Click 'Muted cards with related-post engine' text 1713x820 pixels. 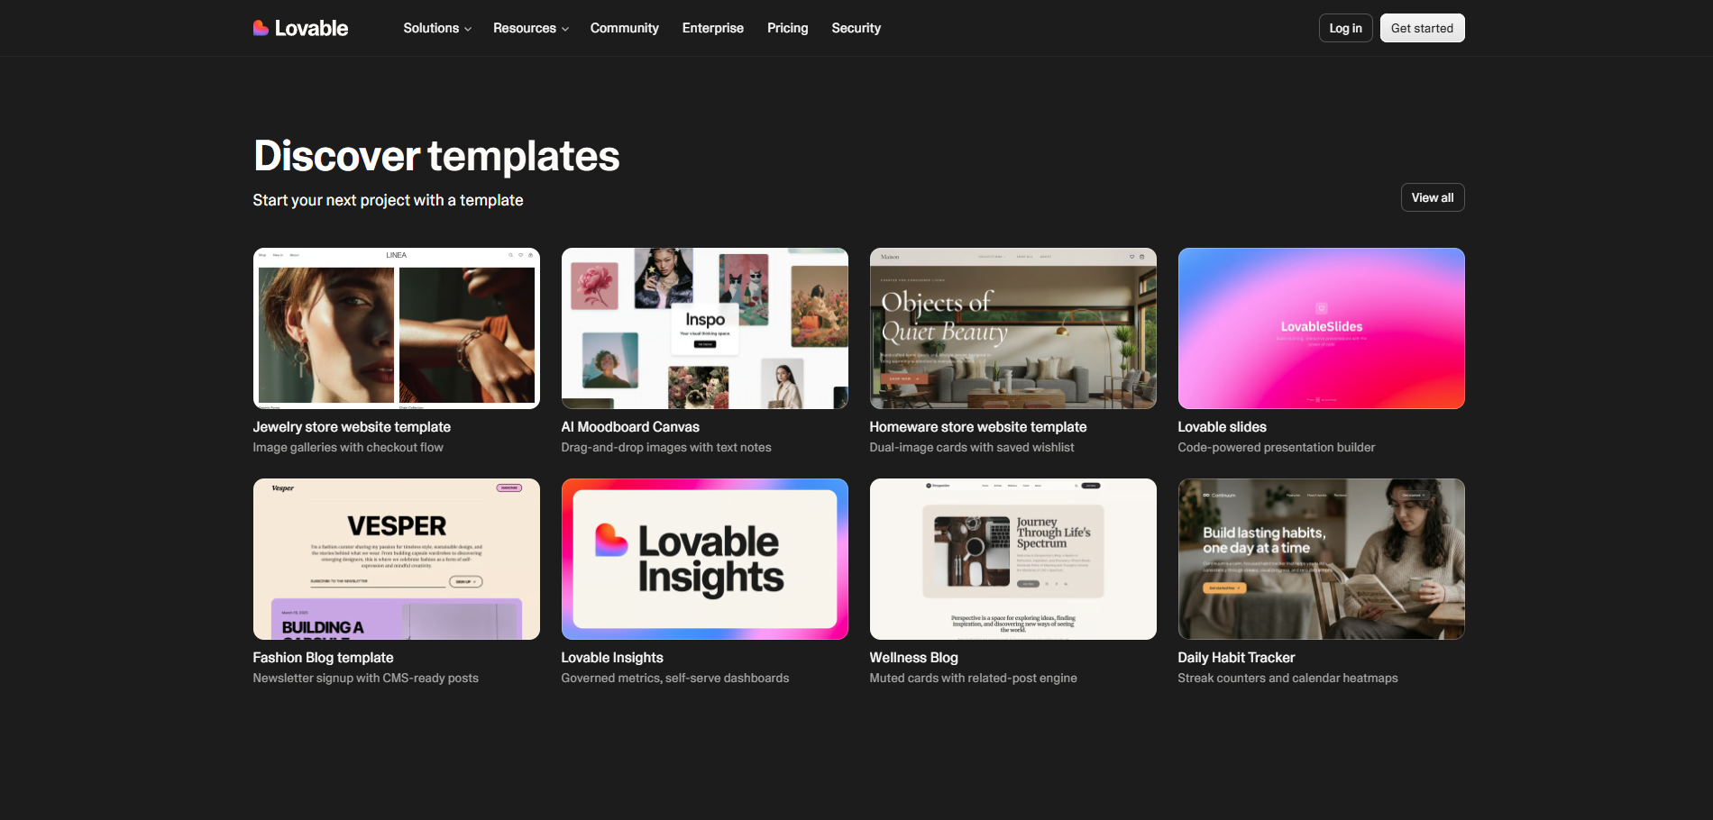click(x=974, y=679)
